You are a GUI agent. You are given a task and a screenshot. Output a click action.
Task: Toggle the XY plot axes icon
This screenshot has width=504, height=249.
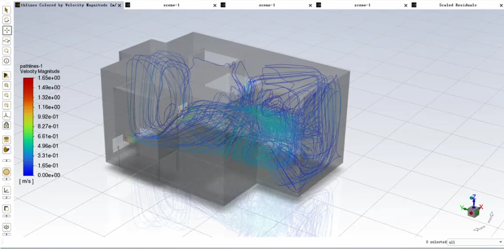[x=7, y=190]
